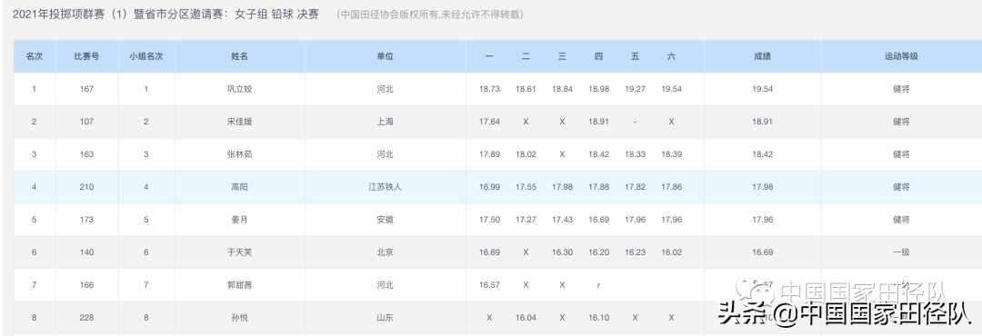Click the 名次 column header
Screen dimensions: 982x336
[x=34, y=56]
